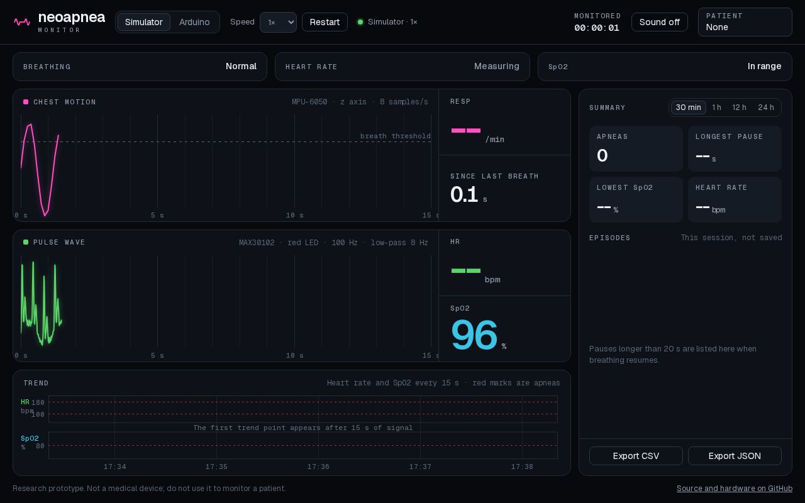Image resolution: width=805 pixels, height=503 pixels.
Task: Click the Heart Rate status card
Action: click(402, 67)
